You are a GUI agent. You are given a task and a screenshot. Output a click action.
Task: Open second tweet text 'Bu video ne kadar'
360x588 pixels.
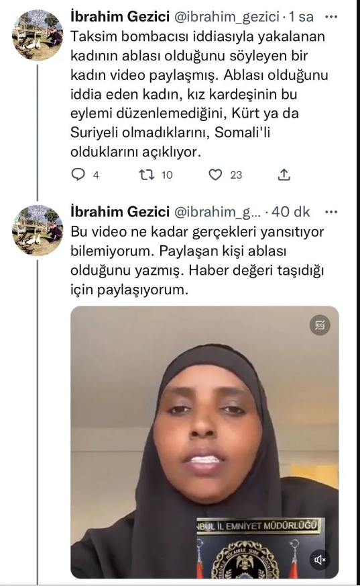pos(197,261)
